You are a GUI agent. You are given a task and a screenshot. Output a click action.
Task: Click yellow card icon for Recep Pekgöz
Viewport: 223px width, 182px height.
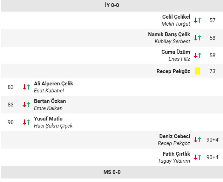click(x=198, y=71)
